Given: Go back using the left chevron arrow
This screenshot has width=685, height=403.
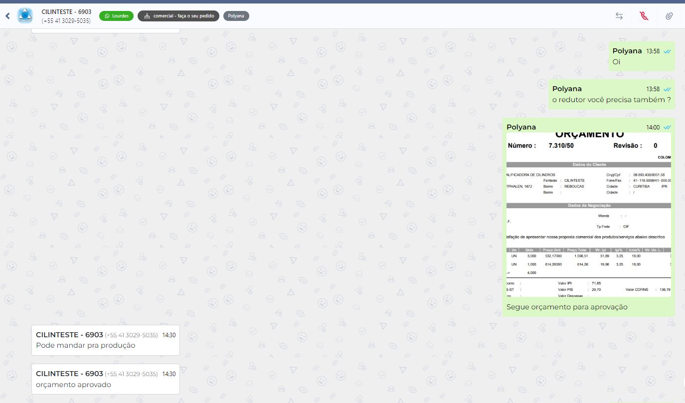Looking at the screenshot, I should coord(7,16).
